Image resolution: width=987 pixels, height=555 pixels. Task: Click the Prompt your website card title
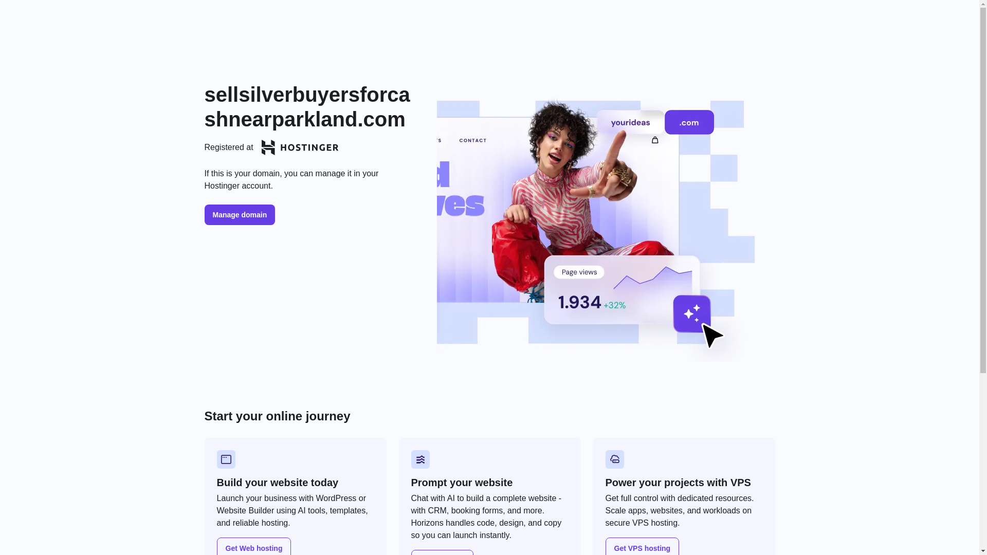pyautogui.click(x=462, y=483)
